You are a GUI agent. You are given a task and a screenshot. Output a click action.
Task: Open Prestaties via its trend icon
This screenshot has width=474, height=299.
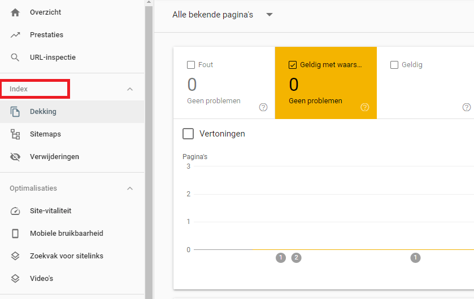pyautogui.click(x=15, y=35)
